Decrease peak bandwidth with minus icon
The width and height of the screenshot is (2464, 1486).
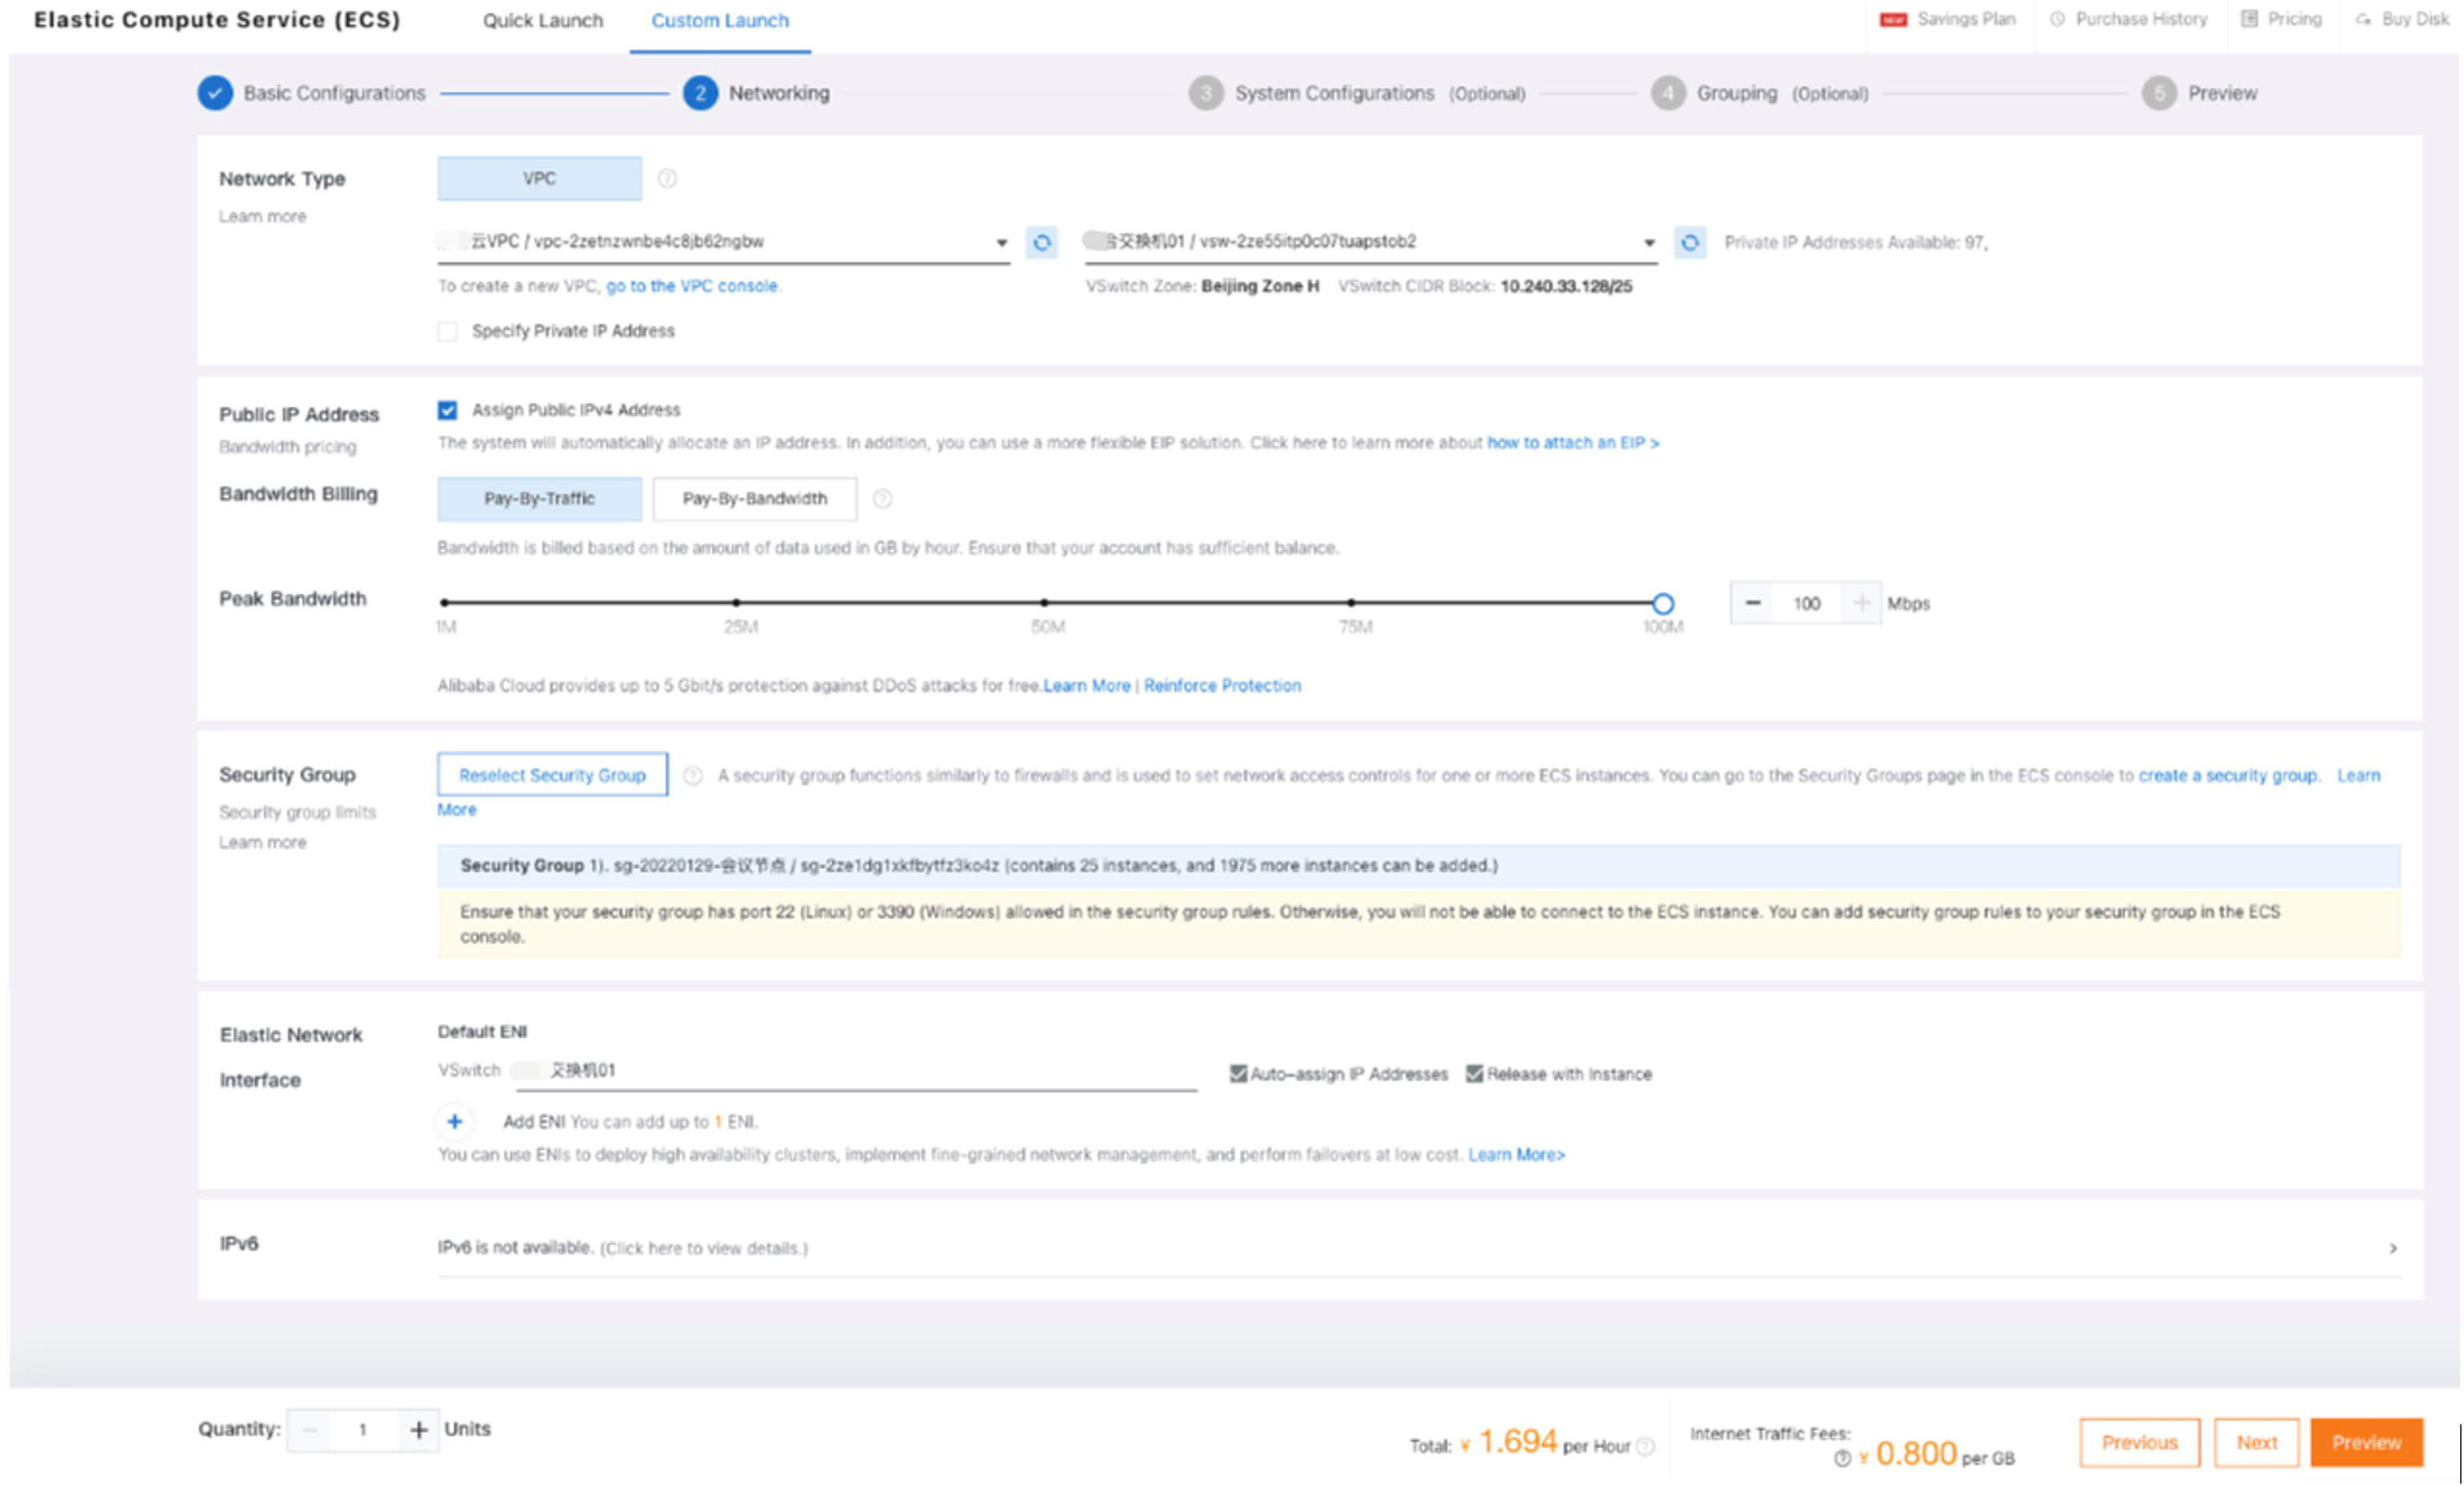tap(1752, 603)
